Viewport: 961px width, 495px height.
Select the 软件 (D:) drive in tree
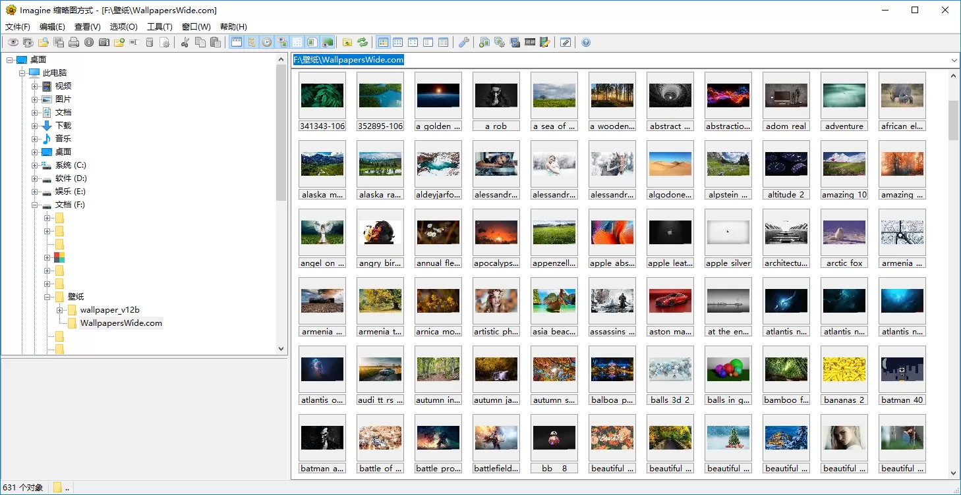[71, 178]
